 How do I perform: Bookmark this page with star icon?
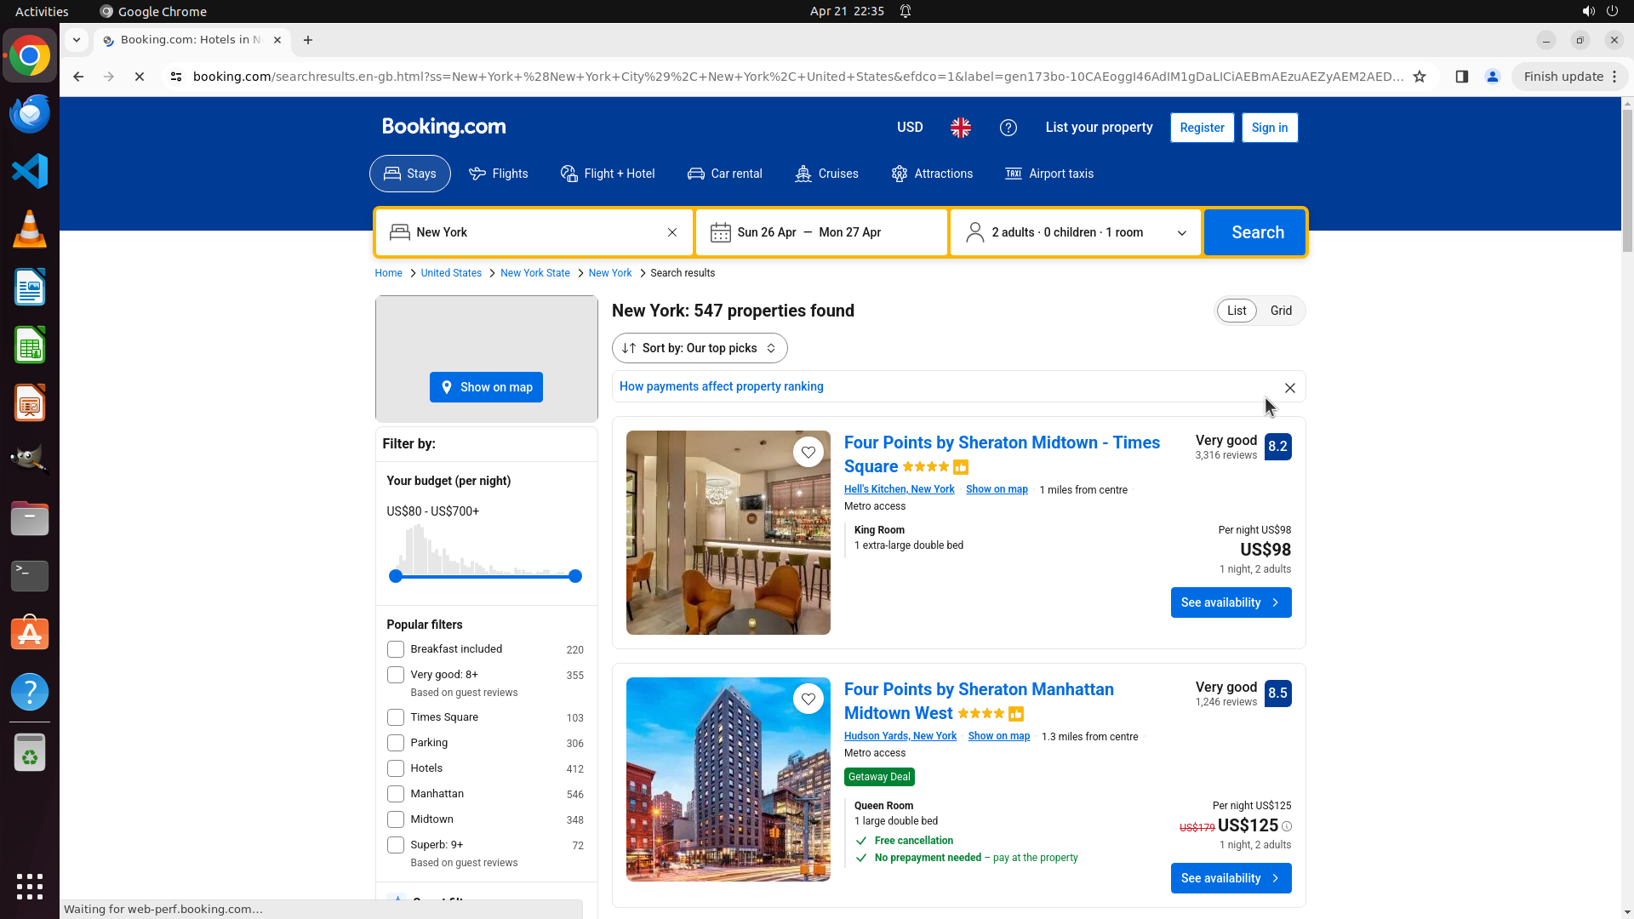click(1419, 77)
